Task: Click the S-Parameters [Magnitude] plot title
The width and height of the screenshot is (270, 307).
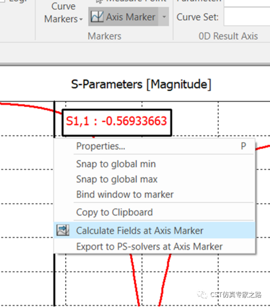Action: [x=141, y=84]
